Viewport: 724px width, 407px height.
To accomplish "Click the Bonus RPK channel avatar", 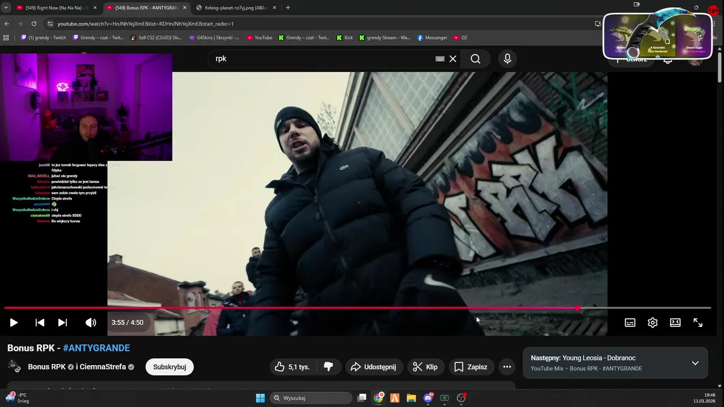I will [15, 367].
